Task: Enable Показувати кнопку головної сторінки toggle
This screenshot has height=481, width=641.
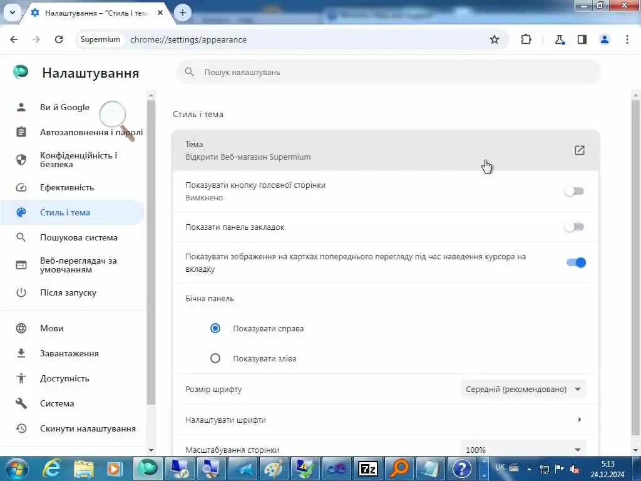Action: 574,191
